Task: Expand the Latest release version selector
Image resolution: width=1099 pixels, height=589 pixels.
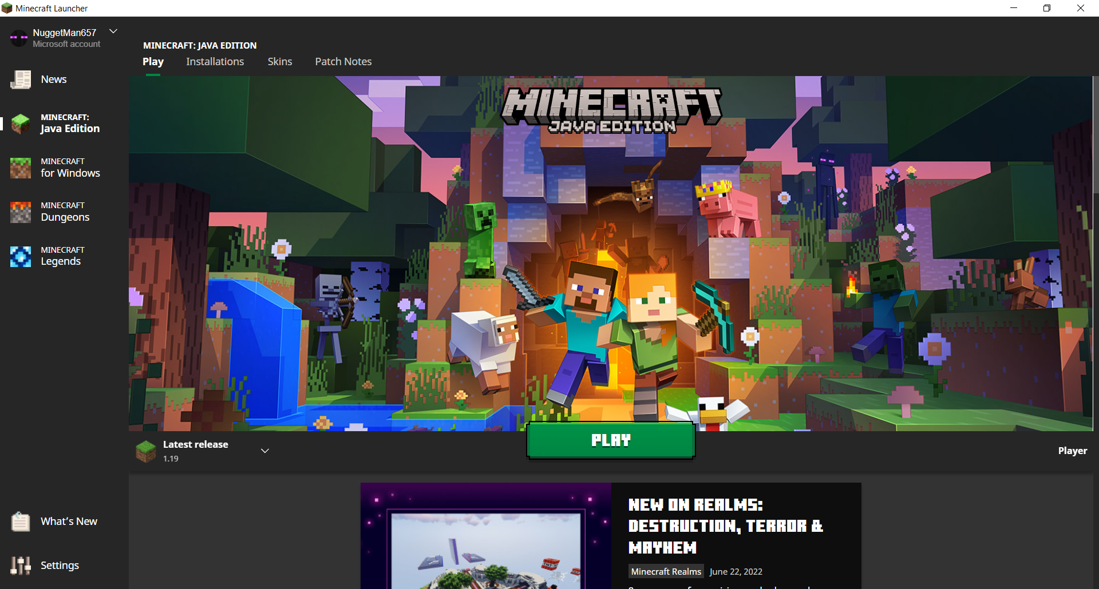Action: [x=265, y=451]
